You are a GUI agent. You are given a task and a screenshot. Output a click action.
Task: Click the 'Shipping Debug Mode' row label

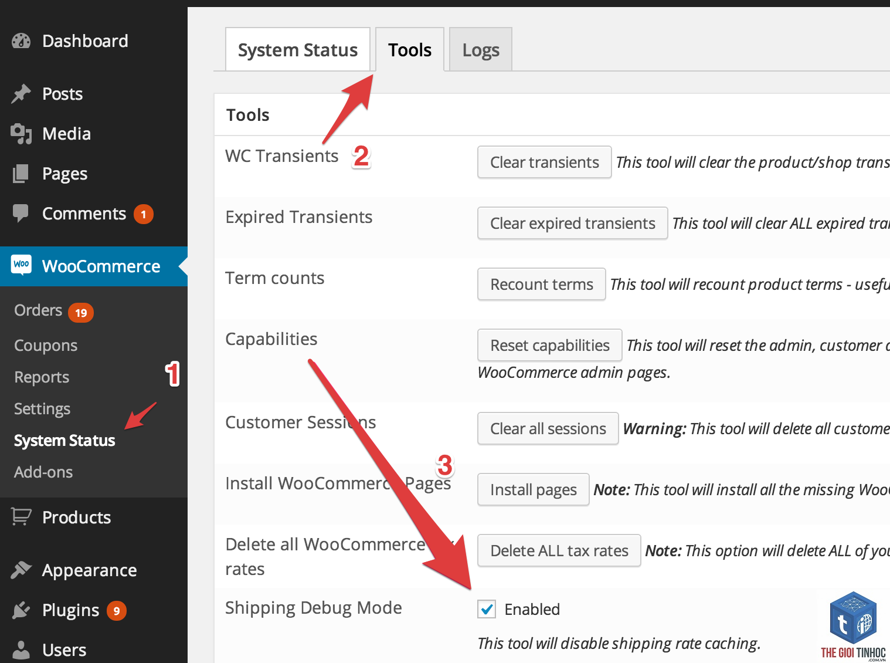[x=314, y=608]
